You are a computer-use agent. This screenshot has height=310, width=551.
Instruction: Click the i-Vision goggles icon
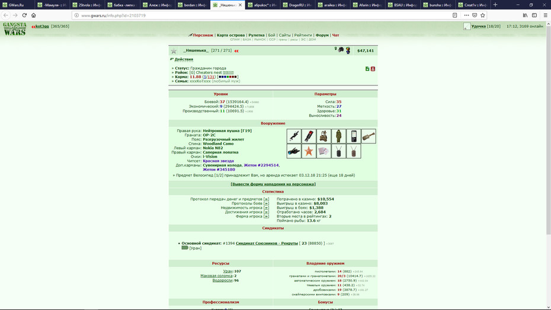click(x=294, y=151)
